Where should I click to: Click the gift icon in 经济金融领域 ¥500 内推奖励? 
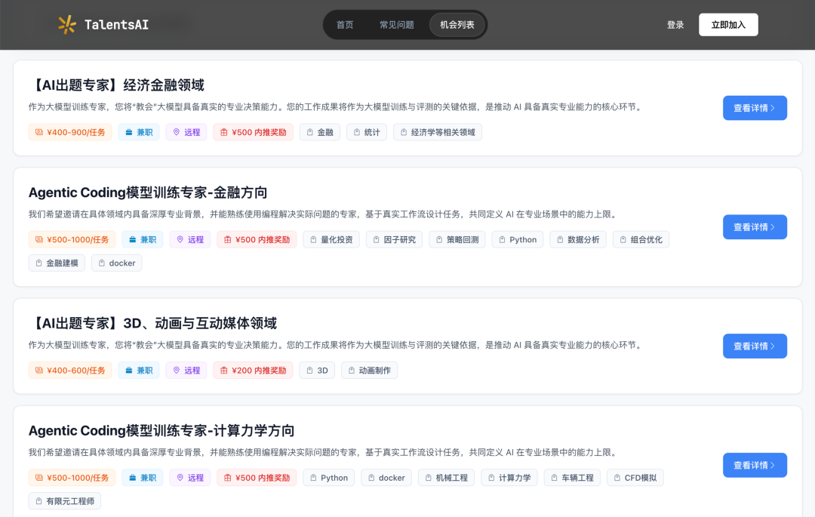[x=224, y=132]
